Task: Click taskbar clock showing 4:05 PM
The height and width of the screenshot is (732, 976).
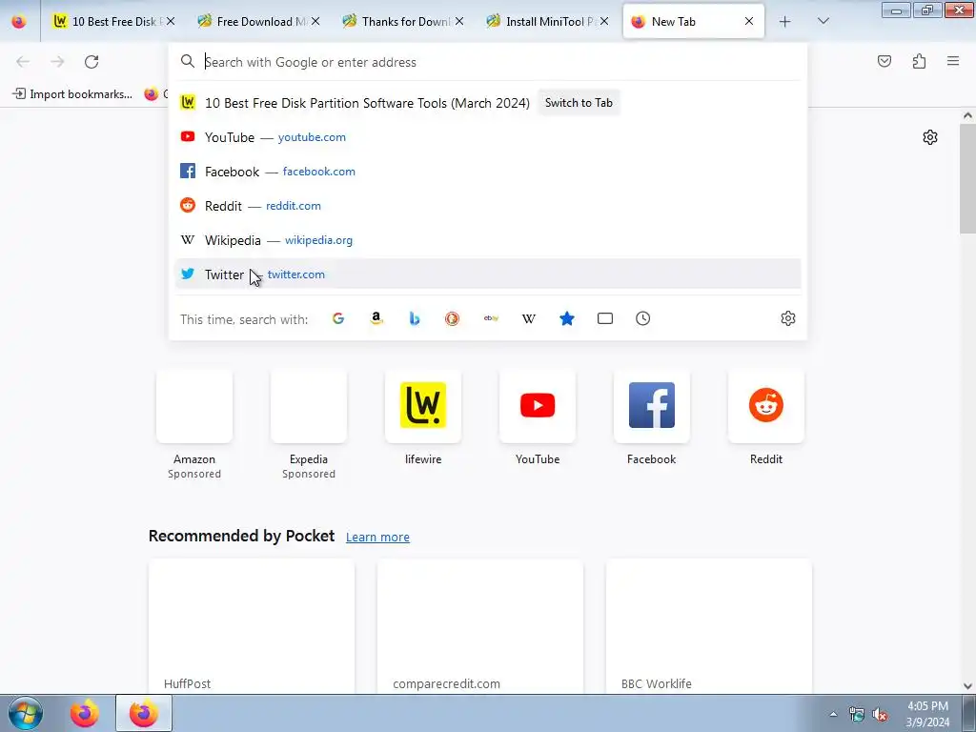Action: 927,714
